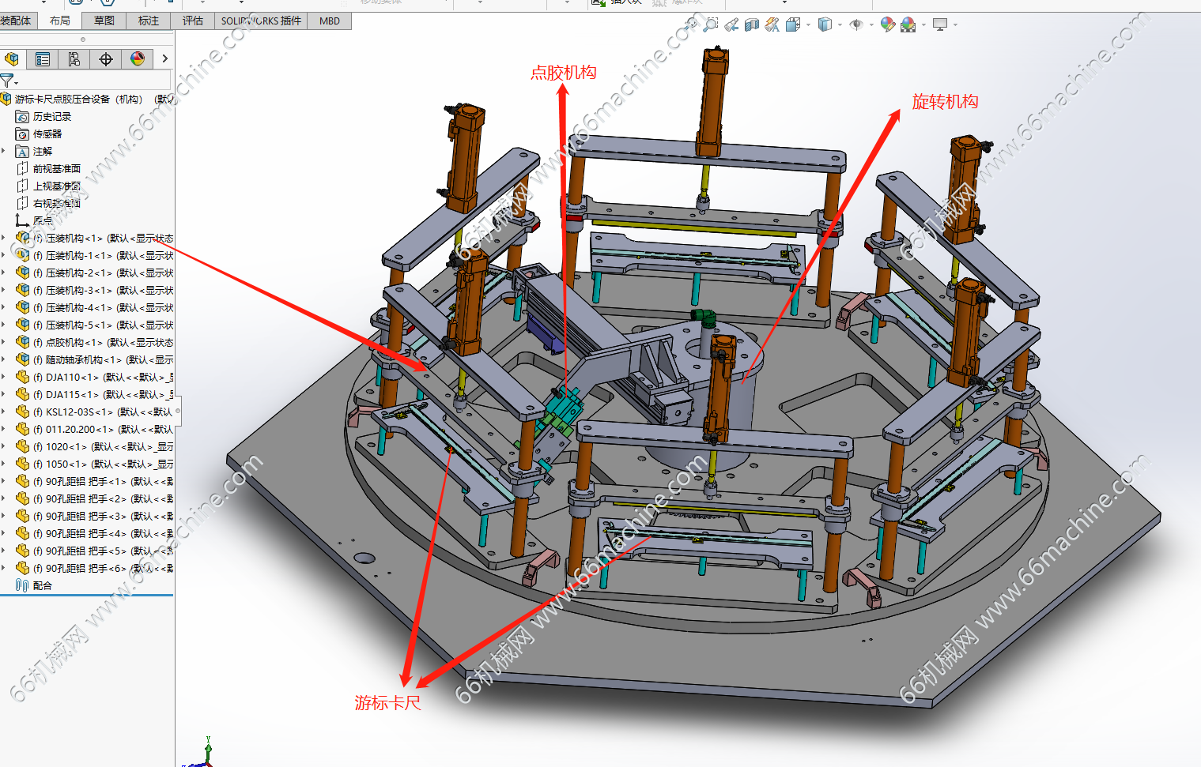Open the ConfigurationManager tab icon
The height and width of the screenshot is (767, 1201).
coord(74,58)
